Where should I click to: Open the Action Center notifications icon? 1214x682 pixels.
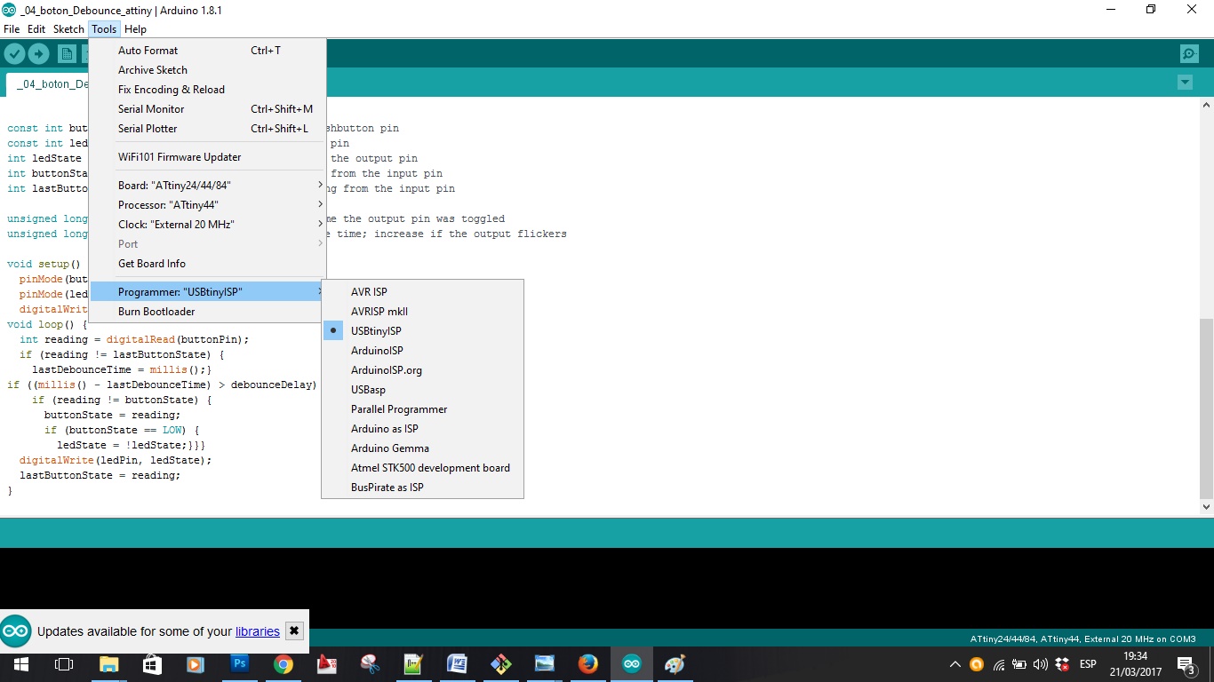click(1186, 664)
